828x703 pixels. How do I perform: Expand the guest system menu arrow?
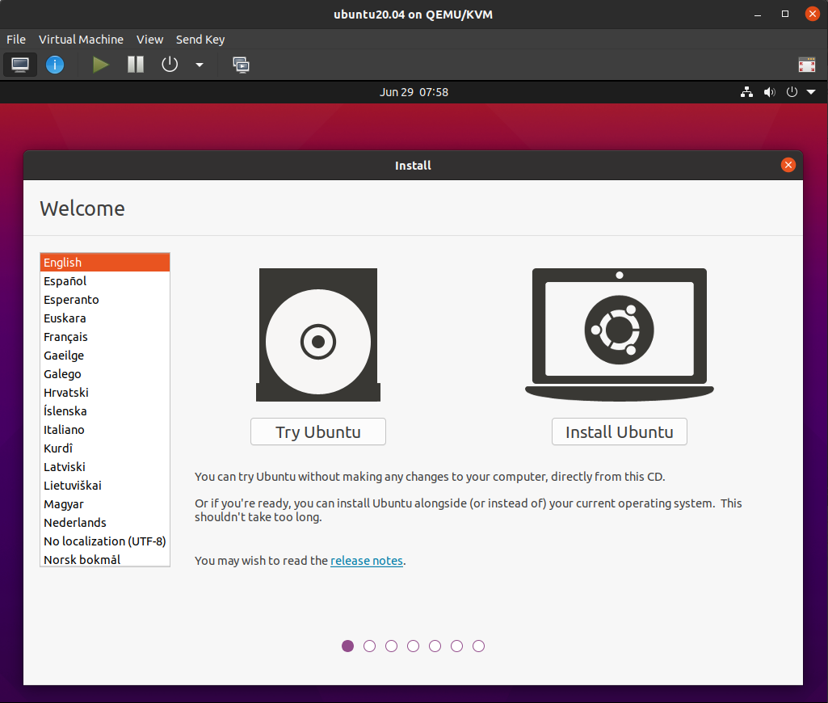811,92
